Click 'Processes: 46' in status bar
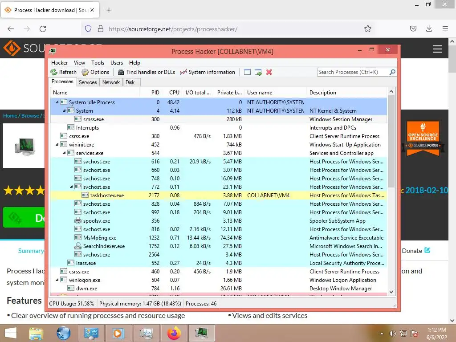The width and height of the screenshot is (456, 342). click(201, 304)
